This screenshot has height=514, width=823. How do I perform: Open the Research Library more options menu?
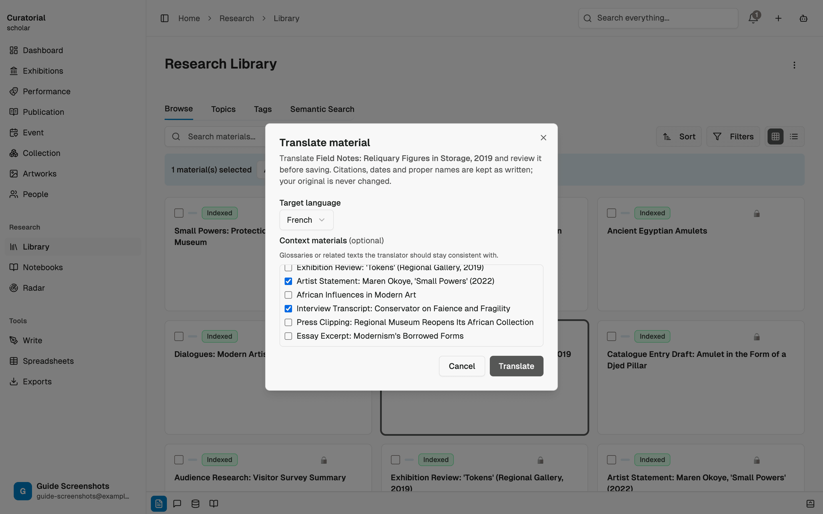794,65
